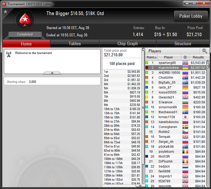Click the PokerStars red spade logo
211x189 pixels.
[x=25, y=20]
